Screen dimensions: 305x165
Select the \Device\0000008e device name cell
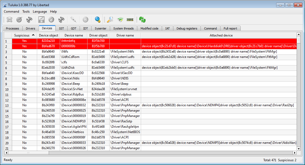click(74, 100)
